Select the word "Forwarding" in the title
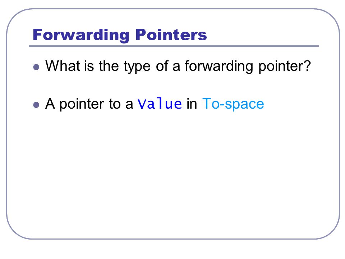 coord(81,35)
